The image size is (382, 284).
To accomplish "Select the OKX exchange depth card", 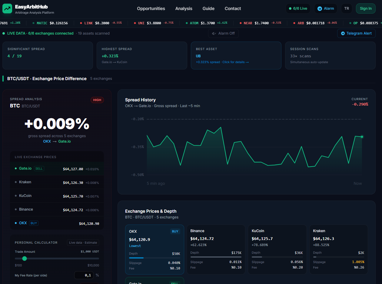I will pos(154,249).
